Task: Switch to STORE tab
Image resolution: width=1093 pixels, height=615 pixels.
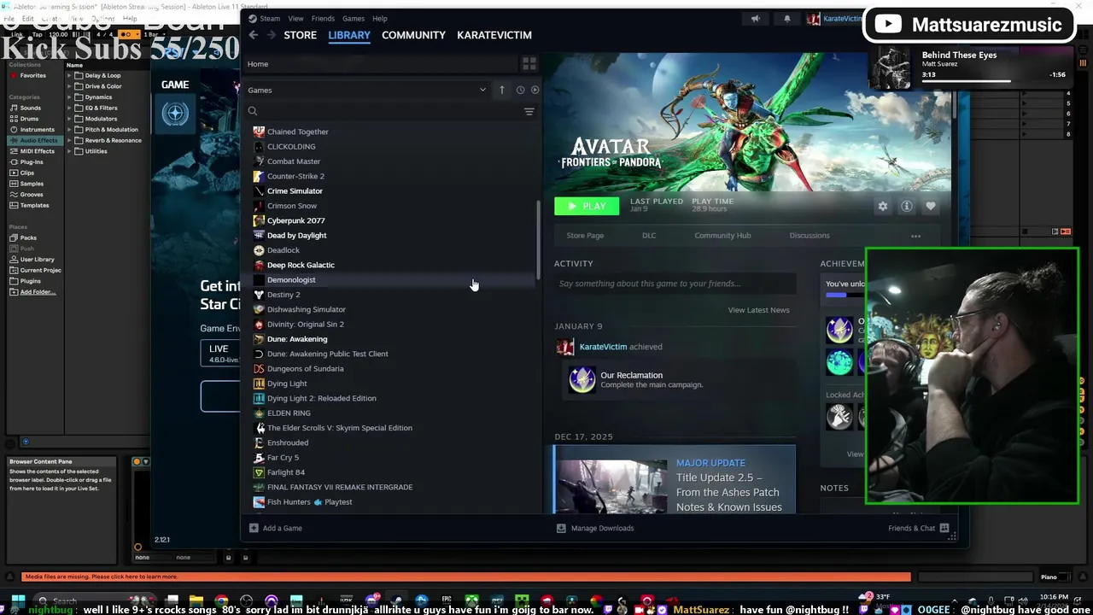Action: [x=300, y=35]
